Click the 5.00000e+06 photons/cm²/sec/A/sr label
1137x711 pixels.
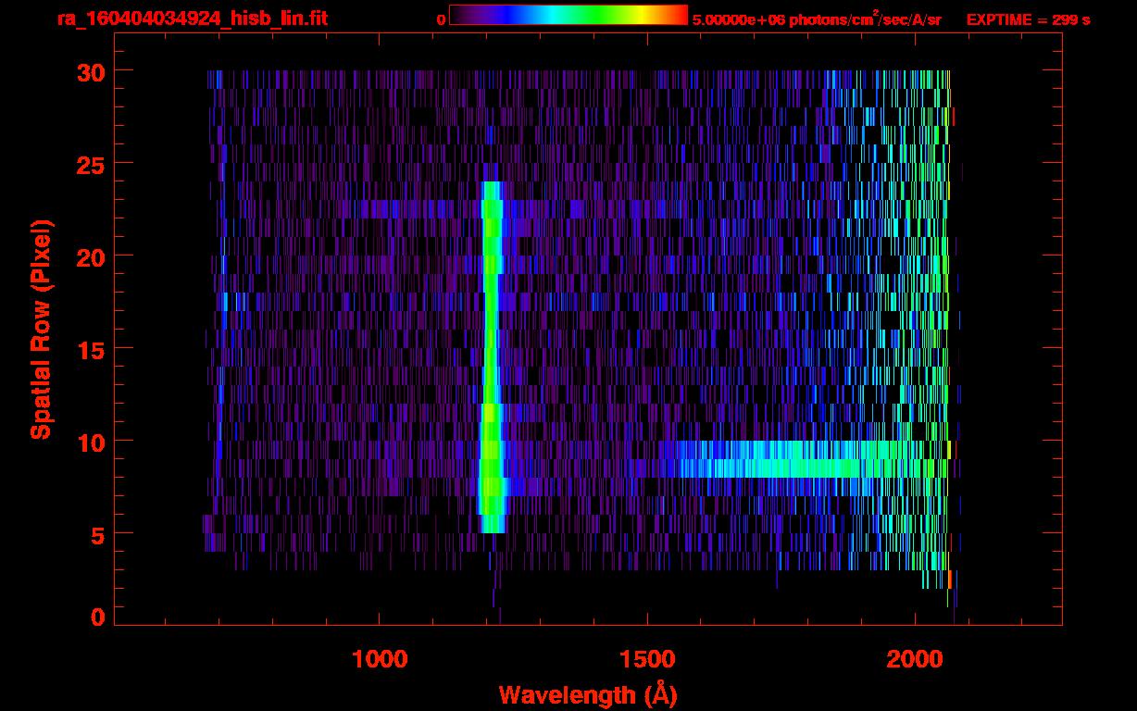click(x=817, y=19)
